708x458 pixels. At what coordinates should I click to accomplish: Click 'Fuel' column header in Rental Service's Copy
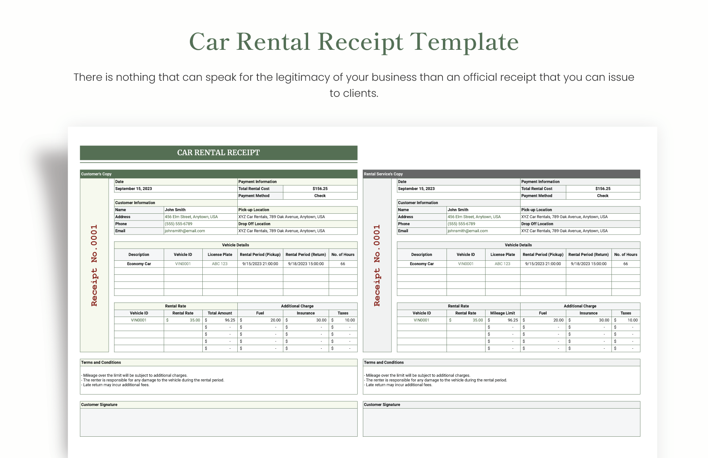[x=543, y=313]
